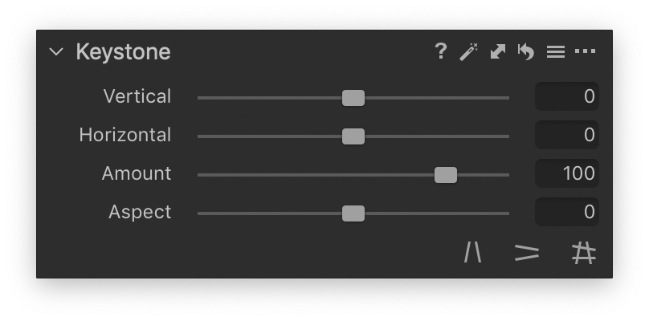Screen dimensions: 649x321
Task: Reset the Keystone tool with undo arrow
Action: (526, 51)
